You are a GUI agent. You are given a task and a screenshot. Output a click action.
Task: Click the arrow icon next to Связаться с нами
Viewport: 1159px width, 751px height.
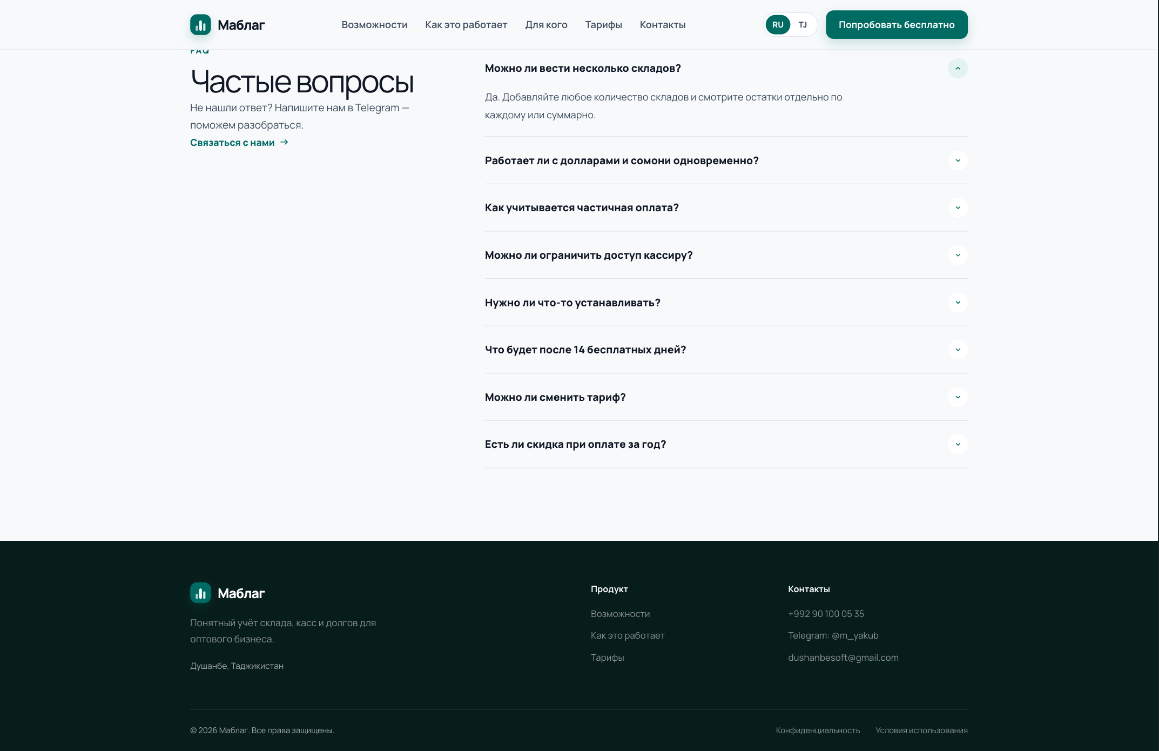point(284,142)
